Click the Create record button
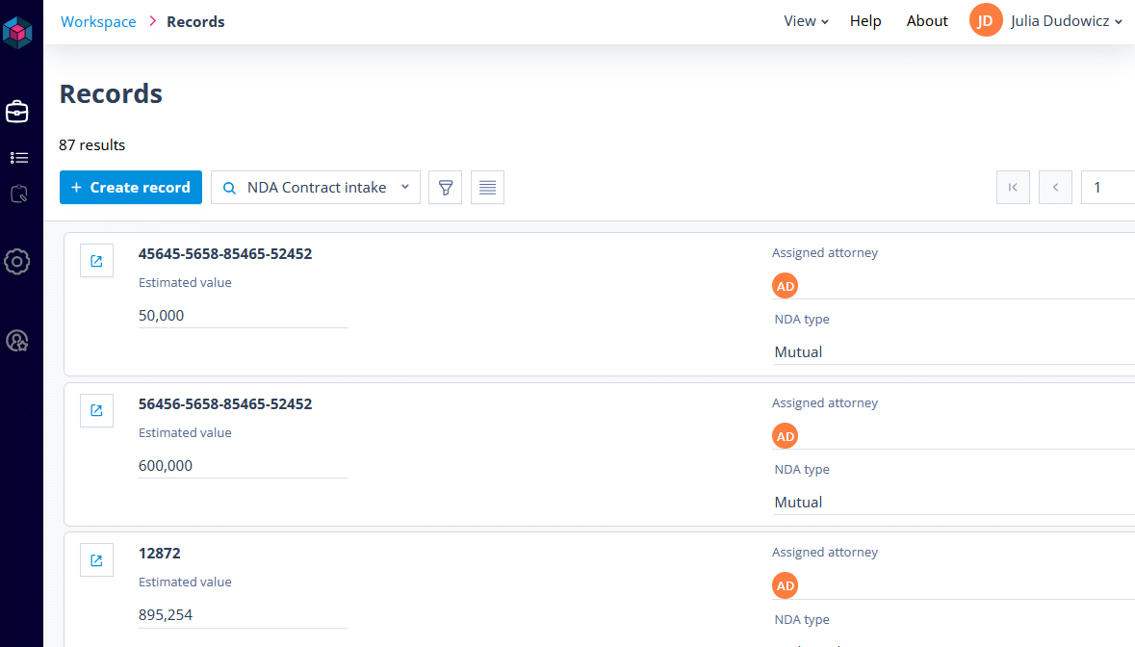The image size is (1135, 647). (x=131, y=188)
